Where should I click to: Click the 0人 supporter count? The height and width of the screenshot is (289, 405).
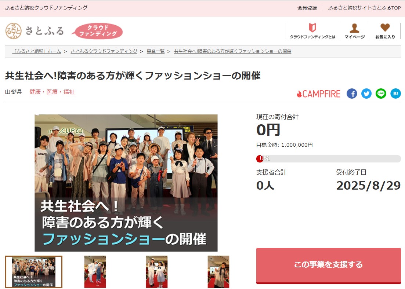click(265, 186)
